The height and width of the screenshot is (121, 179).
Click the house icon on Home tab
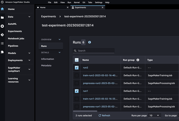pyautogui.click(x=38, y=8)
